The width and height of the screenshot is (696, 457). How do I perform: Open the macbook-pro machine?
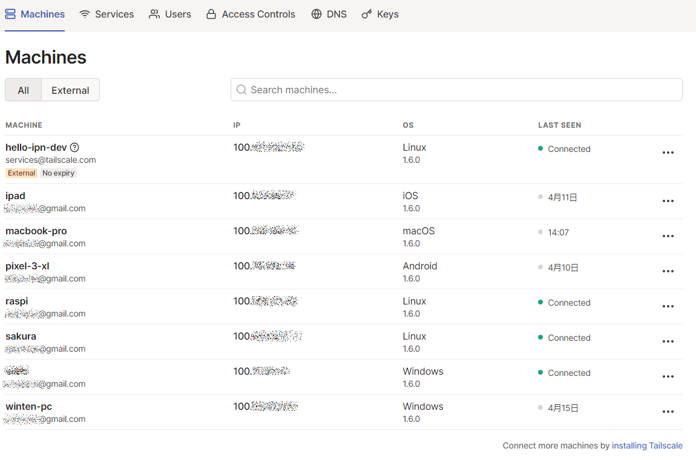click(36, 231)
